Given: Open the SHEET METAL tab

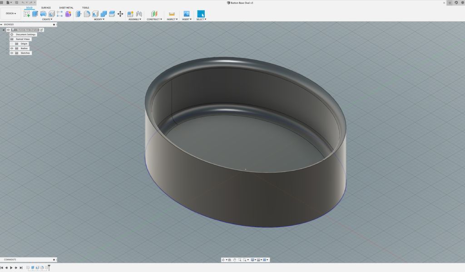Looking at the screenshot, I should click(66, 8).
